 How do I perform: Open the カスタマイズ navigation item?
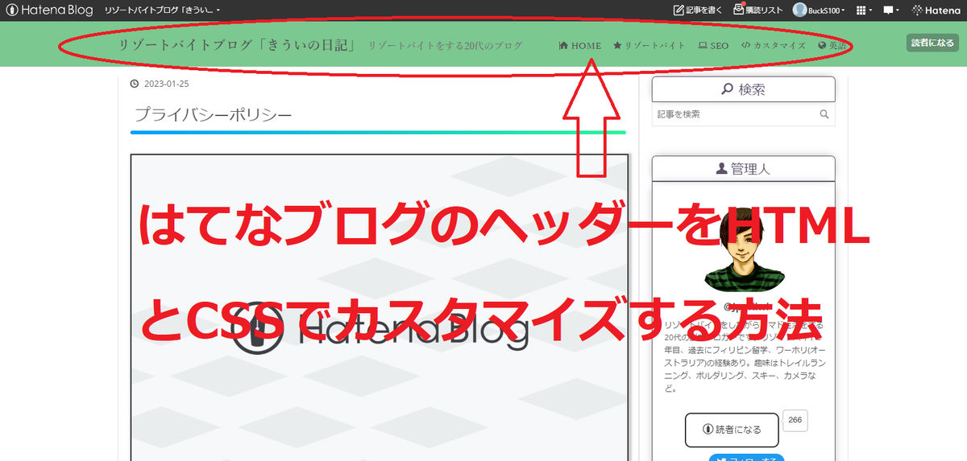[773, 45]
